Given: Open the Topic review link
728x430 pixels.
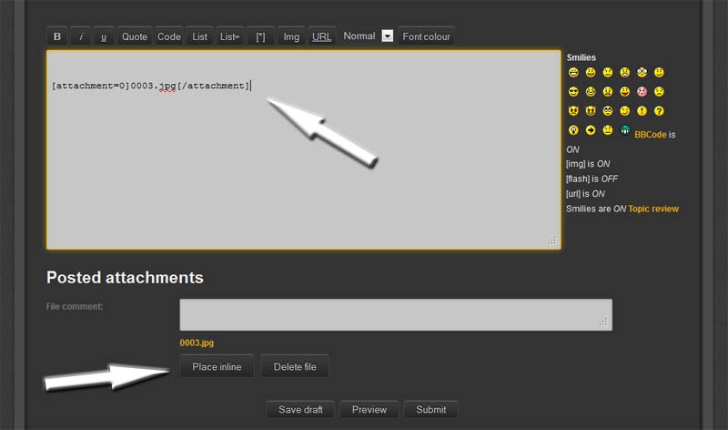Looking at the screenshot, I should pos(653,209).
